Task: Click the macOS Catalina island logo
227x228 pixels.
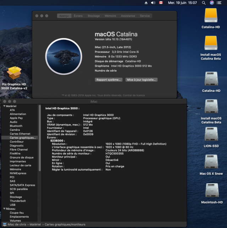Action: pyautogui.click(x=64, y=56)
